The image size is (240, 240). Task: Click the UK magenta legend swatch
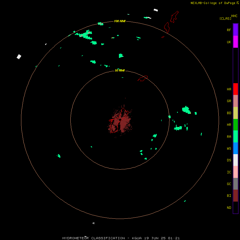point(235,42)
